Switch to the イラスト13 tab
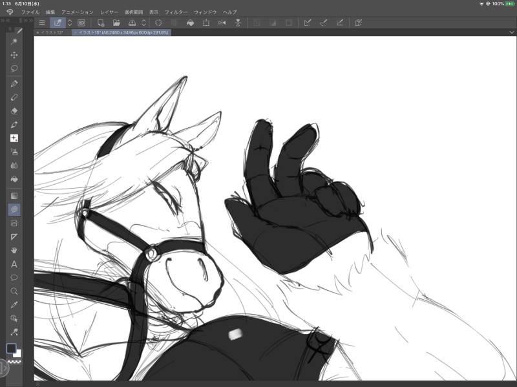 click(x=53, y=33)
